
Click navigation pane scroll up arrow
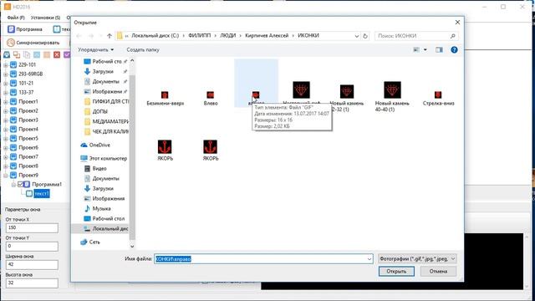pyautogui.click(x=132, y=61)
